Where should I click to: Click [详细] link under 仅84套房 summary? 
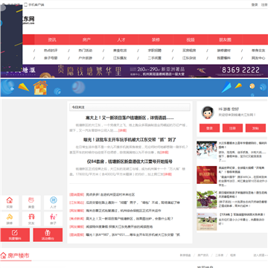coord(167,174)
